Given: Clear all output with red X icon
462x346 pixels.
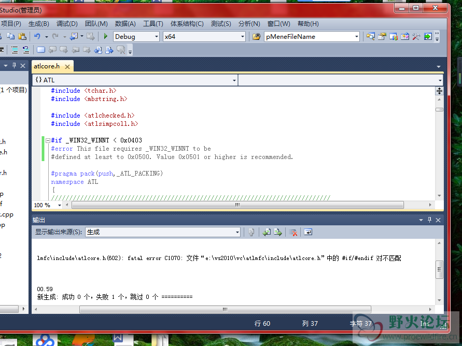Looking at the screenshot, I should pyautogui.click(x=293, y=232).
